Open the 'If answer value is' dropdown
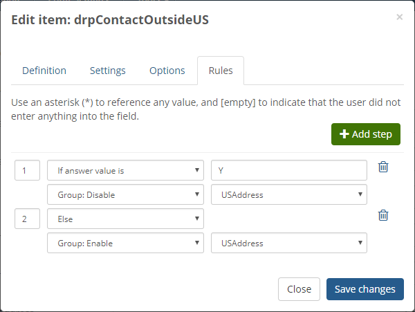 click(x=125, y=170)
